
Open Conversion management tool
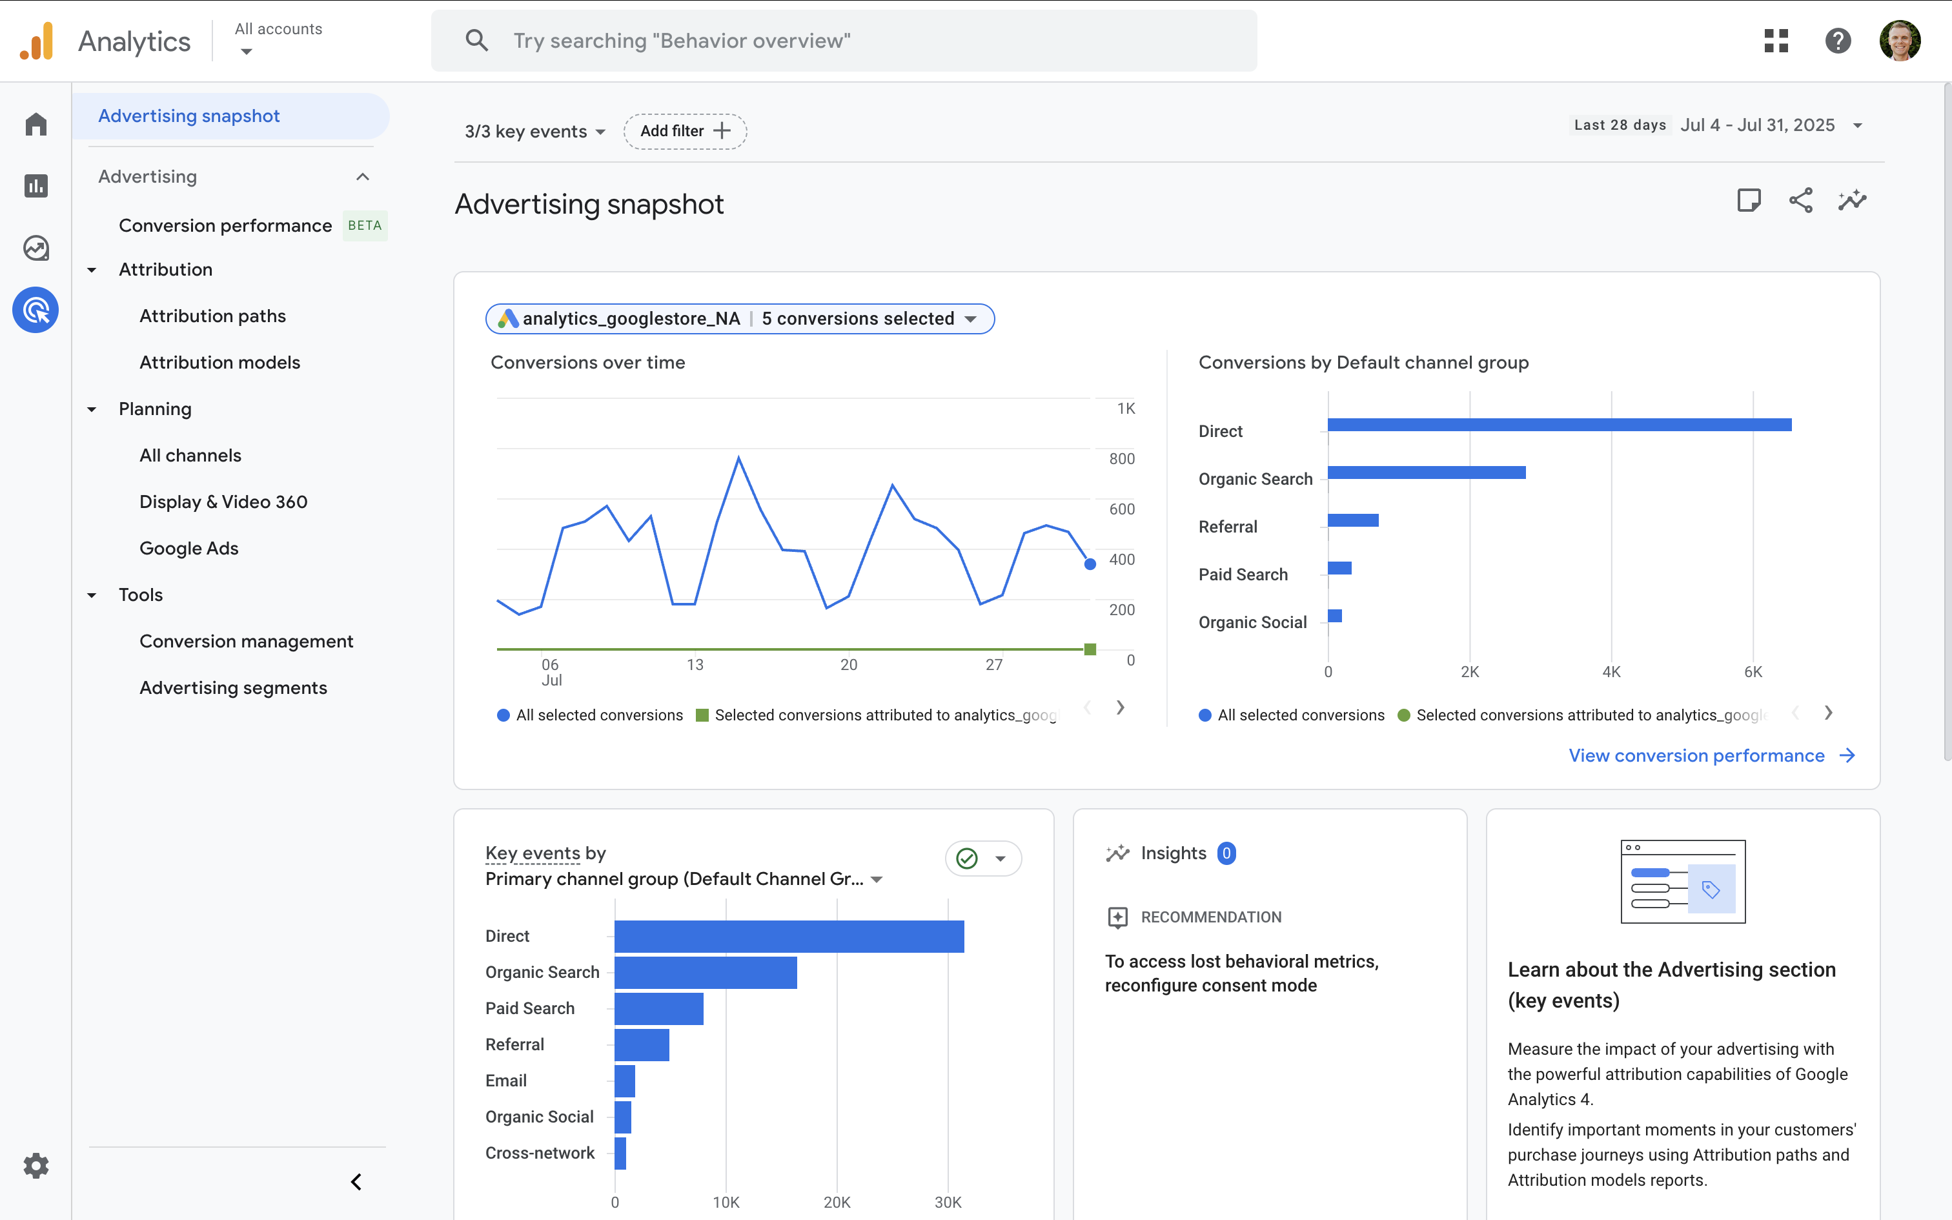[x=246, y=640]
